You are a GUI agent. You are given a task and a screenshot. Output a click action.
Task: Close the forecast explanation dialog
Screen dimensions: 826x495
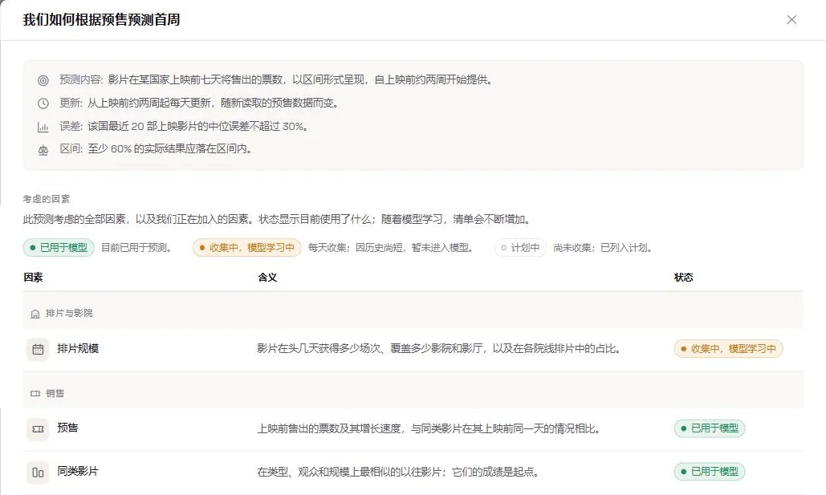tap(791, 20)
